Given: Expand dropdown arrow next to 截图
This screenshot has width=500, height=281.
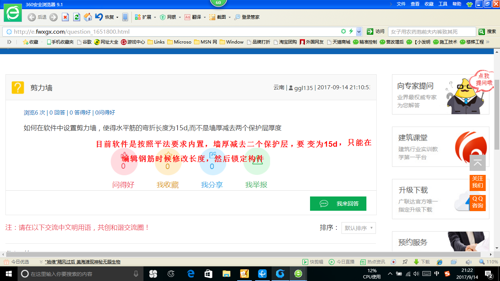Looking at the screenshot, I should pos(230,17).
